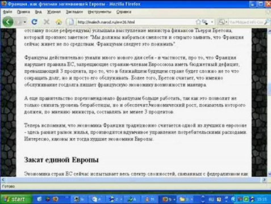Click the green Back navigation button
Viewport: 271px width, 204px height.
8,22
